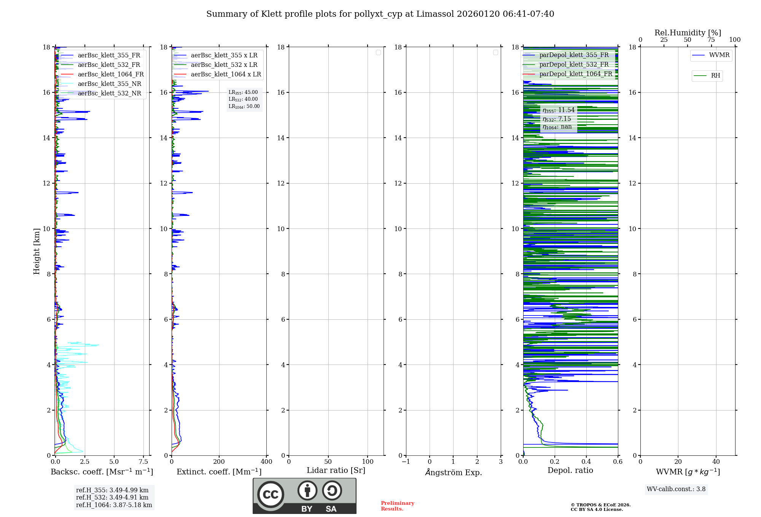
Task: Click the blue WVMR legend line marker
Action: click(699, 56)
